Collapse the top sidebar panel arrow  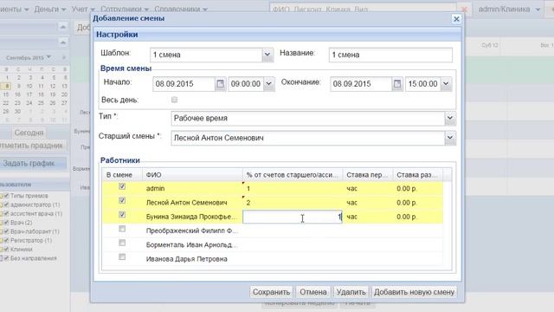point(62,27)
